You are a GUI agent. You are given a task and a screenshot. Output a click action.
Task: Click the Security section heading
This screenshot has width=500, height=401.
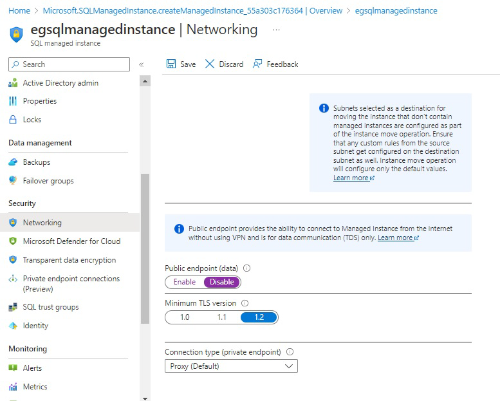click(x=22, y=203)
